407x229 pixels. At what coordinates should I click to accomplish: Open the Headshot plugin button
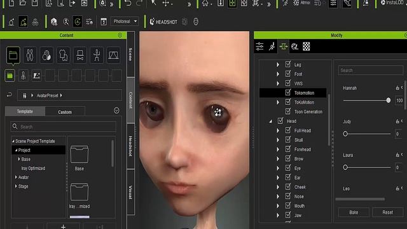point(163,22)
